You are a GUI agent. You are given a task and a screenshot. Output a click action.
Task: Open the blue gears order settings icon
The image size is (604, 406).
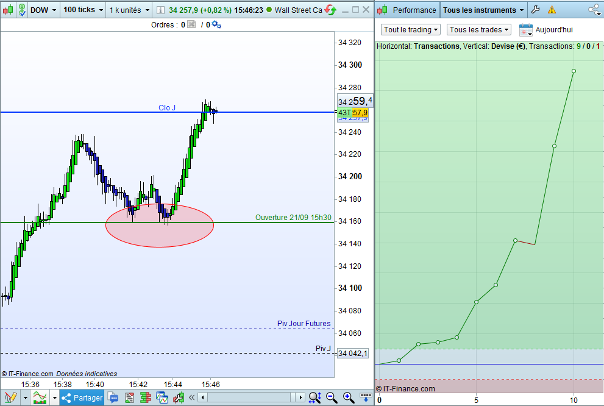click(x=216, y=24)
